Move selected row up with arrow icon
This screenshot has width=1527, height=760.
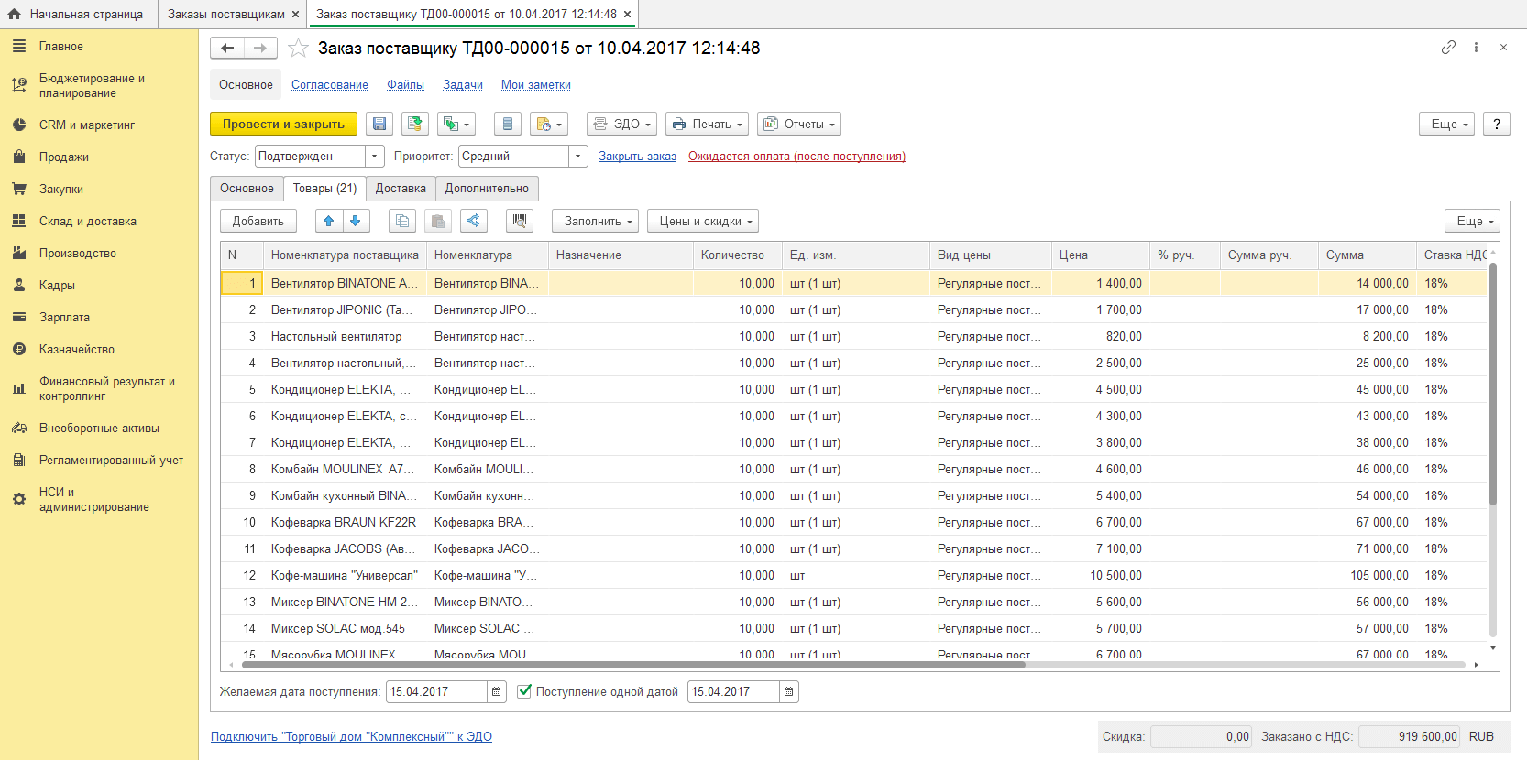pos(328,221)
